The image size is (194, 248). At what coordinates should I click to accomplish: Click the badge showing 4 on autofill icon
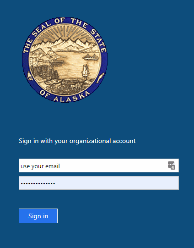click(173, 168)
